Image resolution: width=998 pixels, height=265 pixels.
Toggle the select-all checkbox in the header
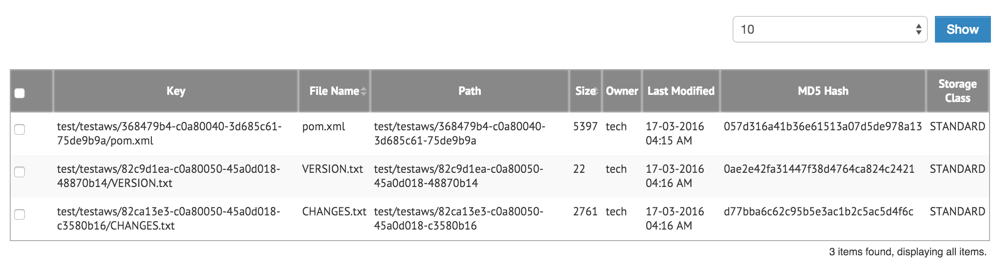pos(20,93)
